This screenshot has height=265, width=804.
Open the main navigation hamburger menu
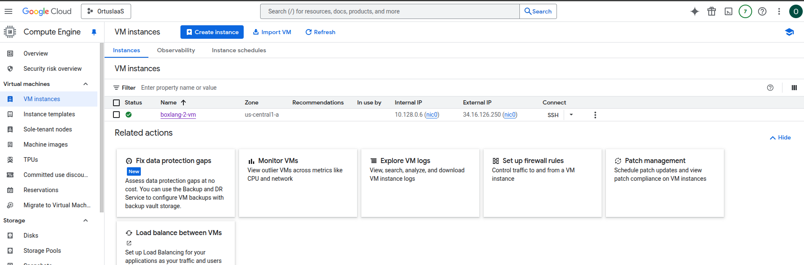8,11
